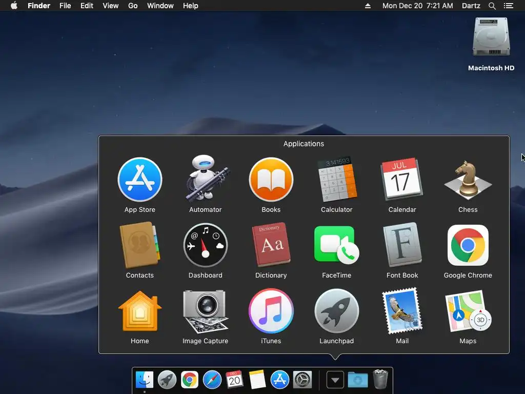525x394 pixels.
Task: Open the Books app icon
Action: tap(271, 180)
